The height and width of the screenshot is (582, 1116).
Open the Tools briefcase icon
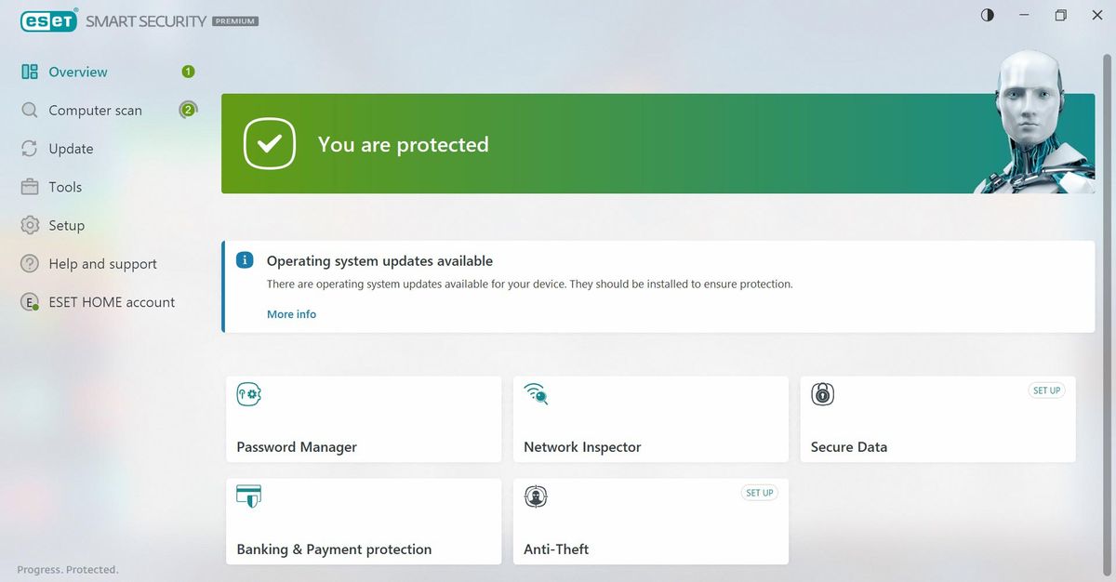[29, 186]
